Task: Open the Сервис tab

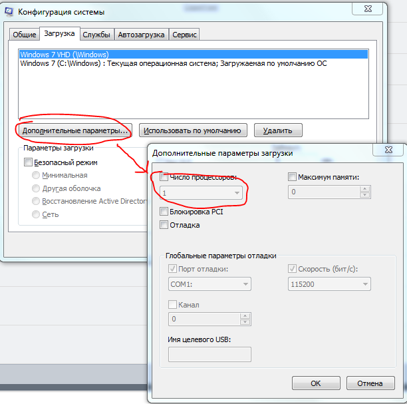Action: pos(184,35)
